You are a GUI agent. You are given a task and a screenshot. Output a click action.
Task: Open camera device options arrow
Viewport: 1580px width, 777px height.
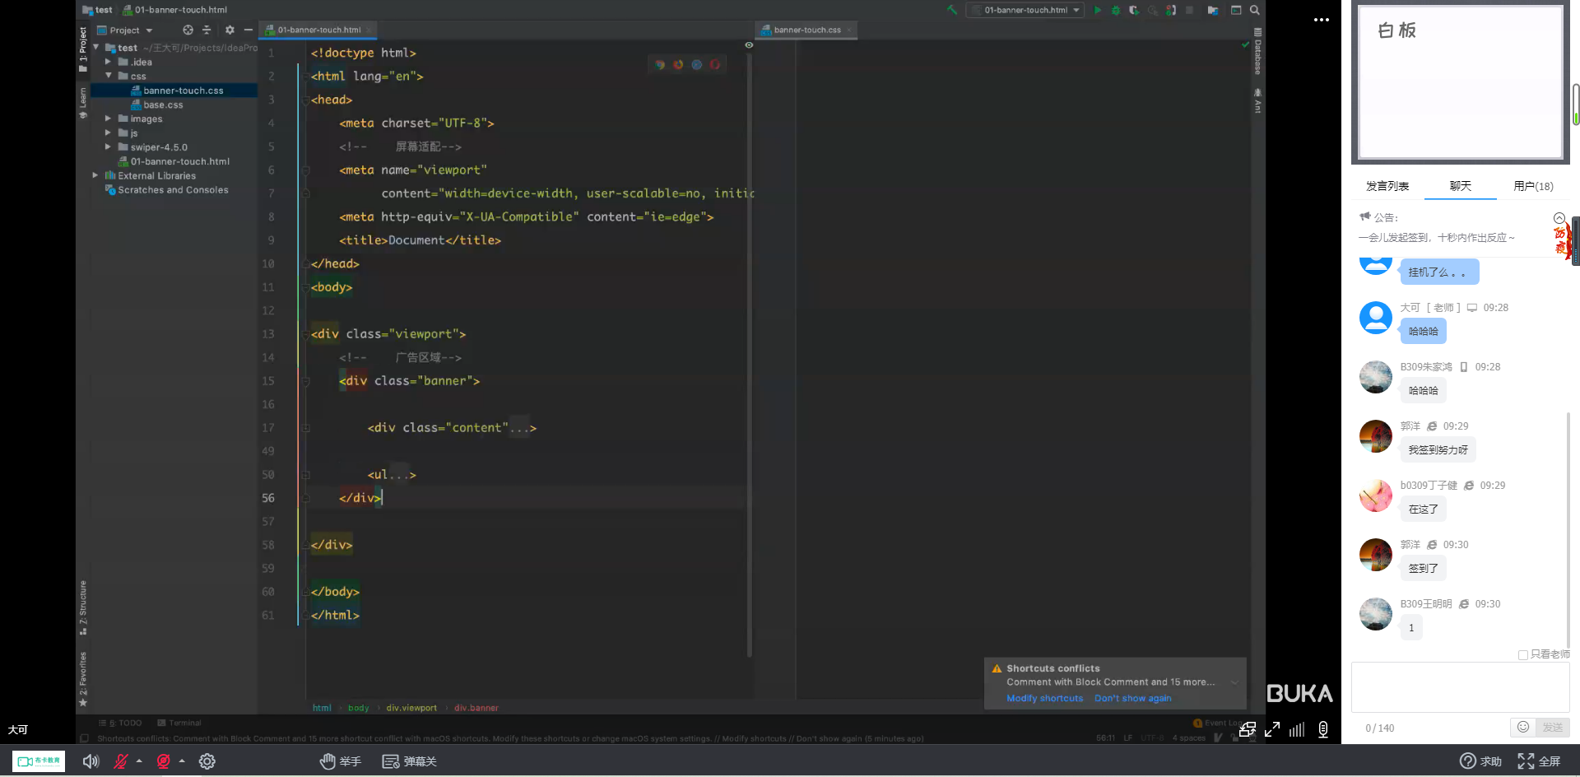(182, 761)
